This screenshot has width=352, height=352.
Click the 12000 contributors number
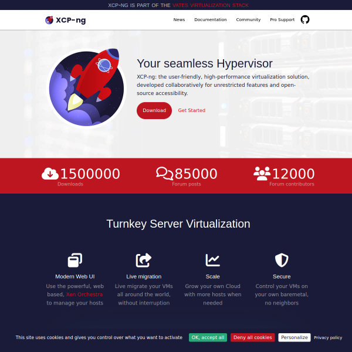pyautogui.click(x=293, y=174)
